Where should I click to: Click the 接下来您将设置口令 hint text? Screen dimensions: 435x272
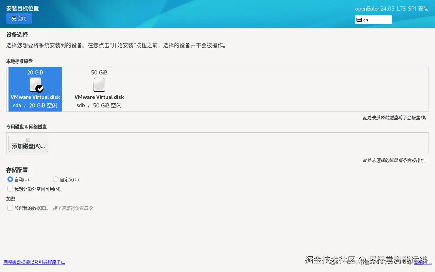(74, 208)
